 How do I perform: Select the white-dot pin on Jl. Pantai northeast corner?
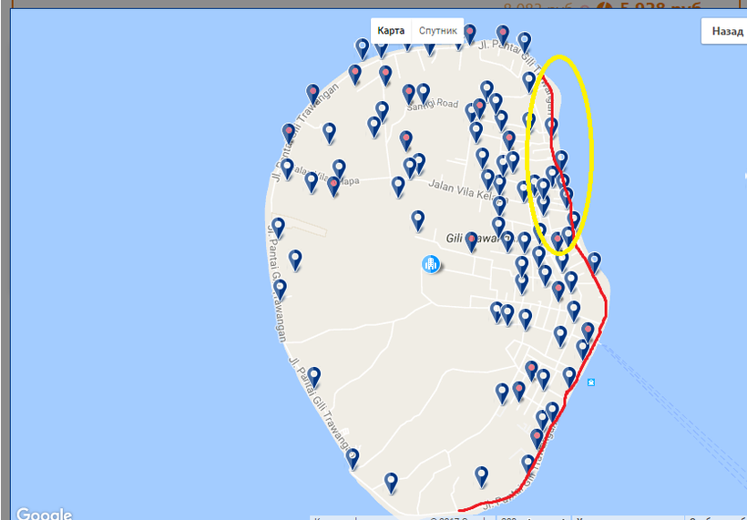pyautogui.click(x=525, y=41)
